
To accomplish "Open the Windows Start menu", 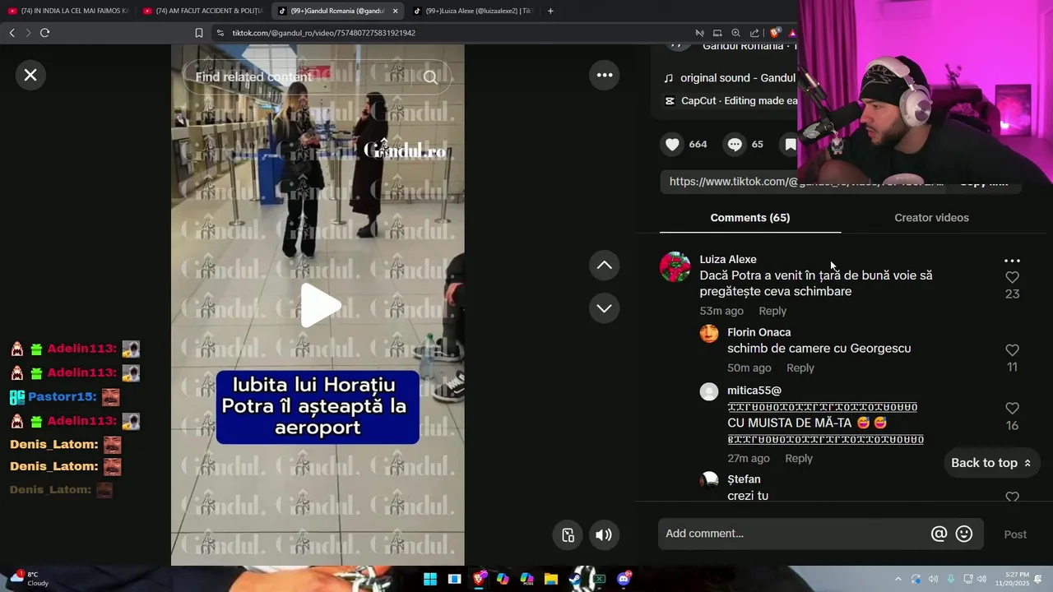I will pos(430,580).
